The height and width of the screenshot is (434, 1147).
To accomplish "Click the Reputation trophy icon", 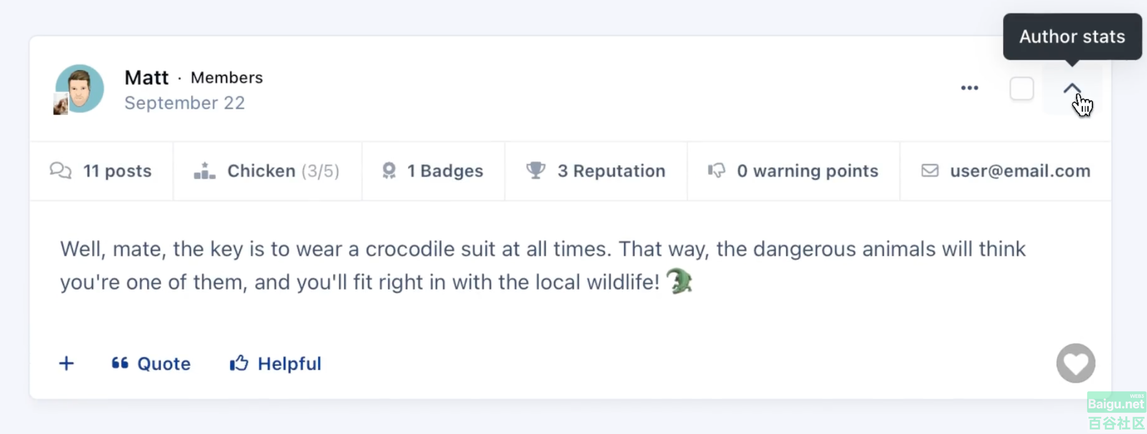I will point(536,171).
